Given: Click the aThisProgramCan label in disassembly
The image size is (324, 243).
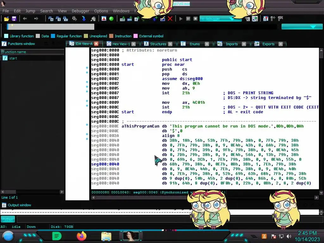Looking at the screenshot, I should pyautogui.click(x=140, y=126).
